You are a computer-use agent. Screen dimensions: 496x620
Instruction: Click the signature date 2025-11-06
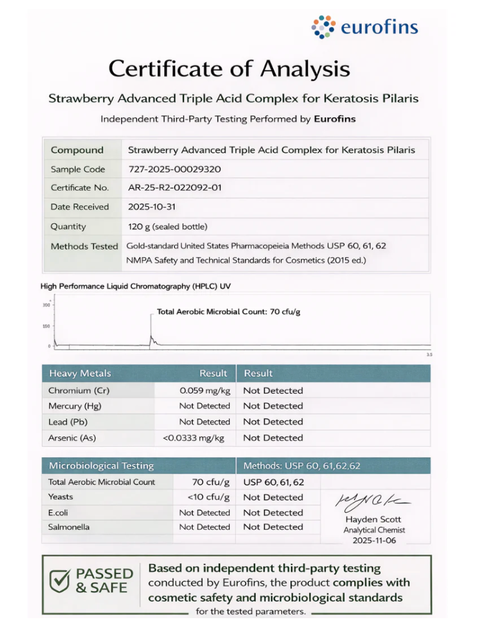click(x=374, y=541)
